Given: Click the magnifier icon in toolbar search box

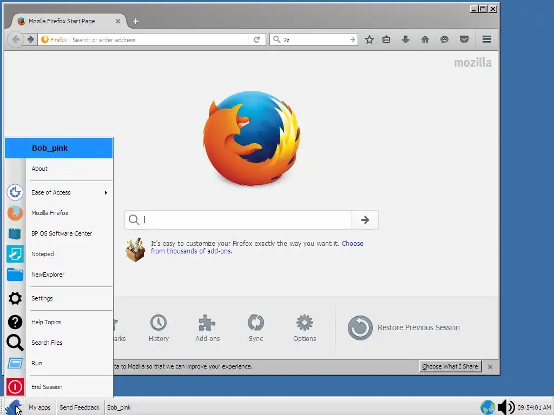Looking at the screenshot, I should point(276,39).
